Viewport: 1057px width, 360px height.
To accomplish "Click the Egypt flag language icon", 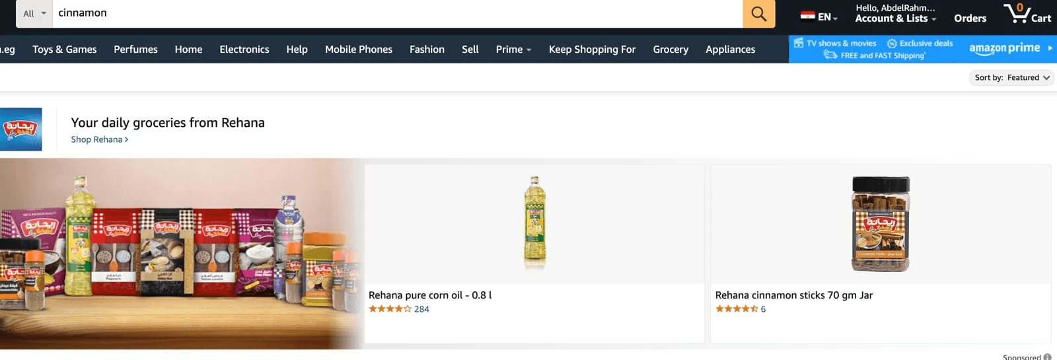I will (807, 17).
